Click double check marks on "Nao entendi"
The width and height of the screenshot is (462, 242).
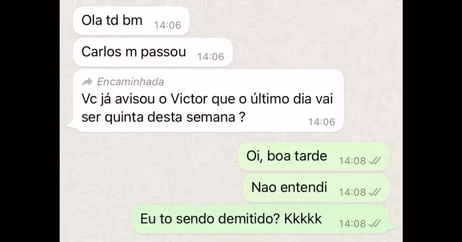coord(375,192)
